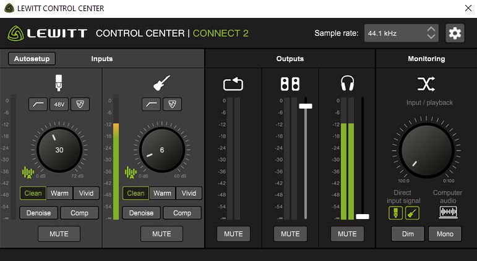Click the input/playback monitoring mix knob

pos(426,150)
